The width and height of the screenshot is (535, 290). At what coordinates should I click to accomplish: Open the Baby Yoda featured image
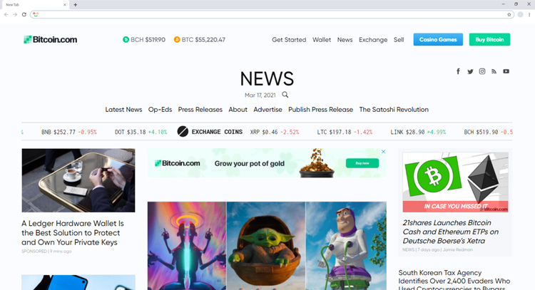(266, 246)
